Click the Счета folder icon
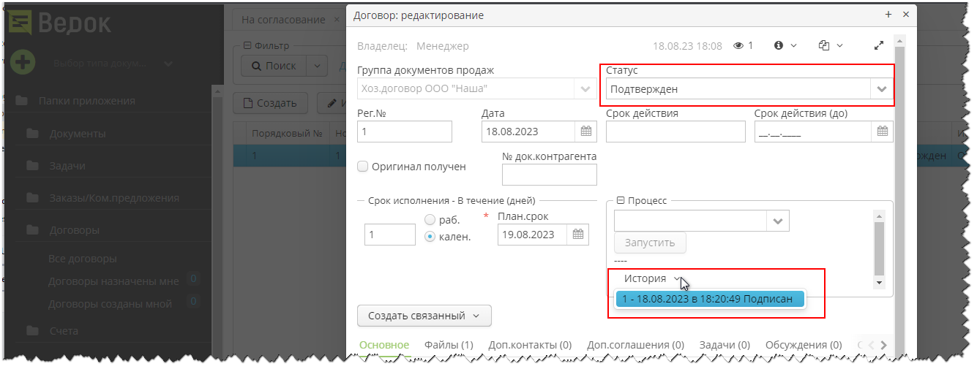The width and height of the screenshot is (977, 369). coord(32,330)
